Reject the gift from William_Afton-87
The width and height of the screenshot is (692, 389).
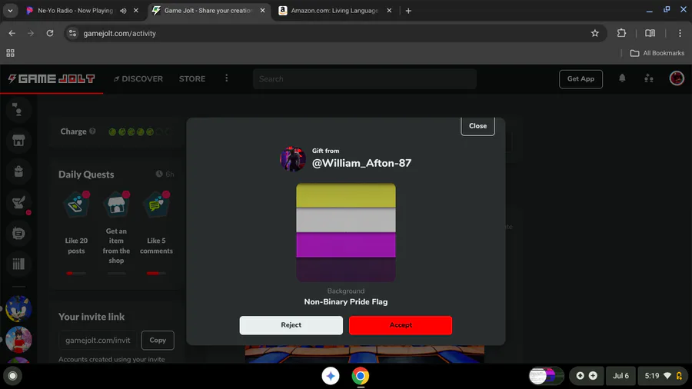click(291, 325)
